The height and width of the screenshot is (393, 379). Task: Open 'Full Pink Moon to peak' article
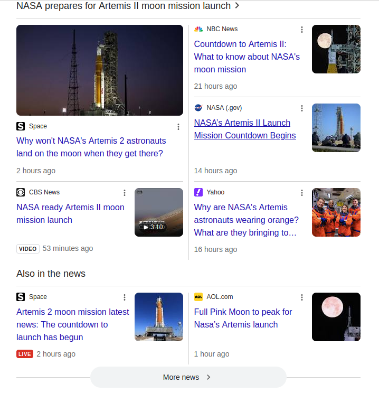243,318
